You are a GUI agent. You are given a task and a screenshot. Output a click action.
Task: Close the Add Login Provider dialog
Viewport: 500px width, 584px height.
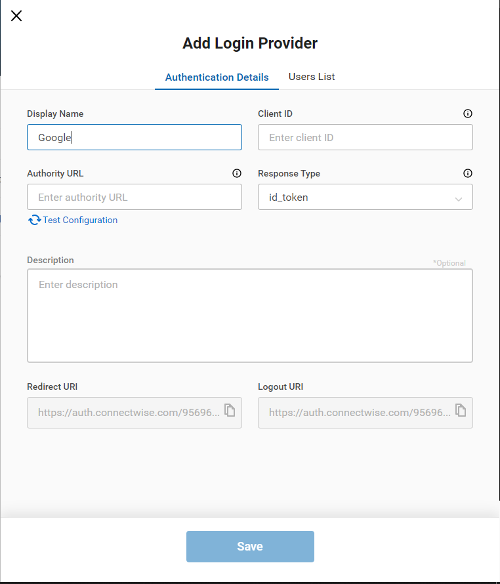tap(16, 16)
